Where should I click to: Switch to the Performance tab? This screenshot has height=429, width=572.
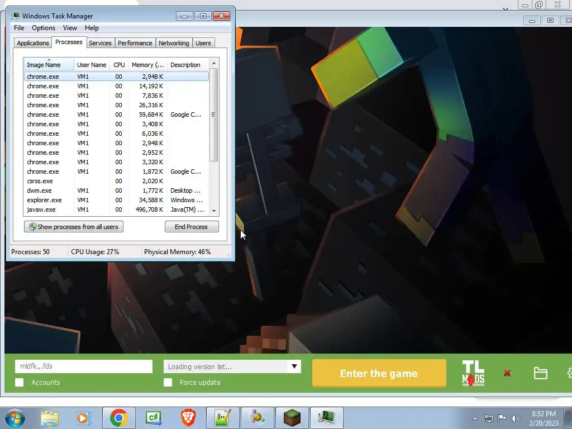pyautogui.click(x=135, y=43)
